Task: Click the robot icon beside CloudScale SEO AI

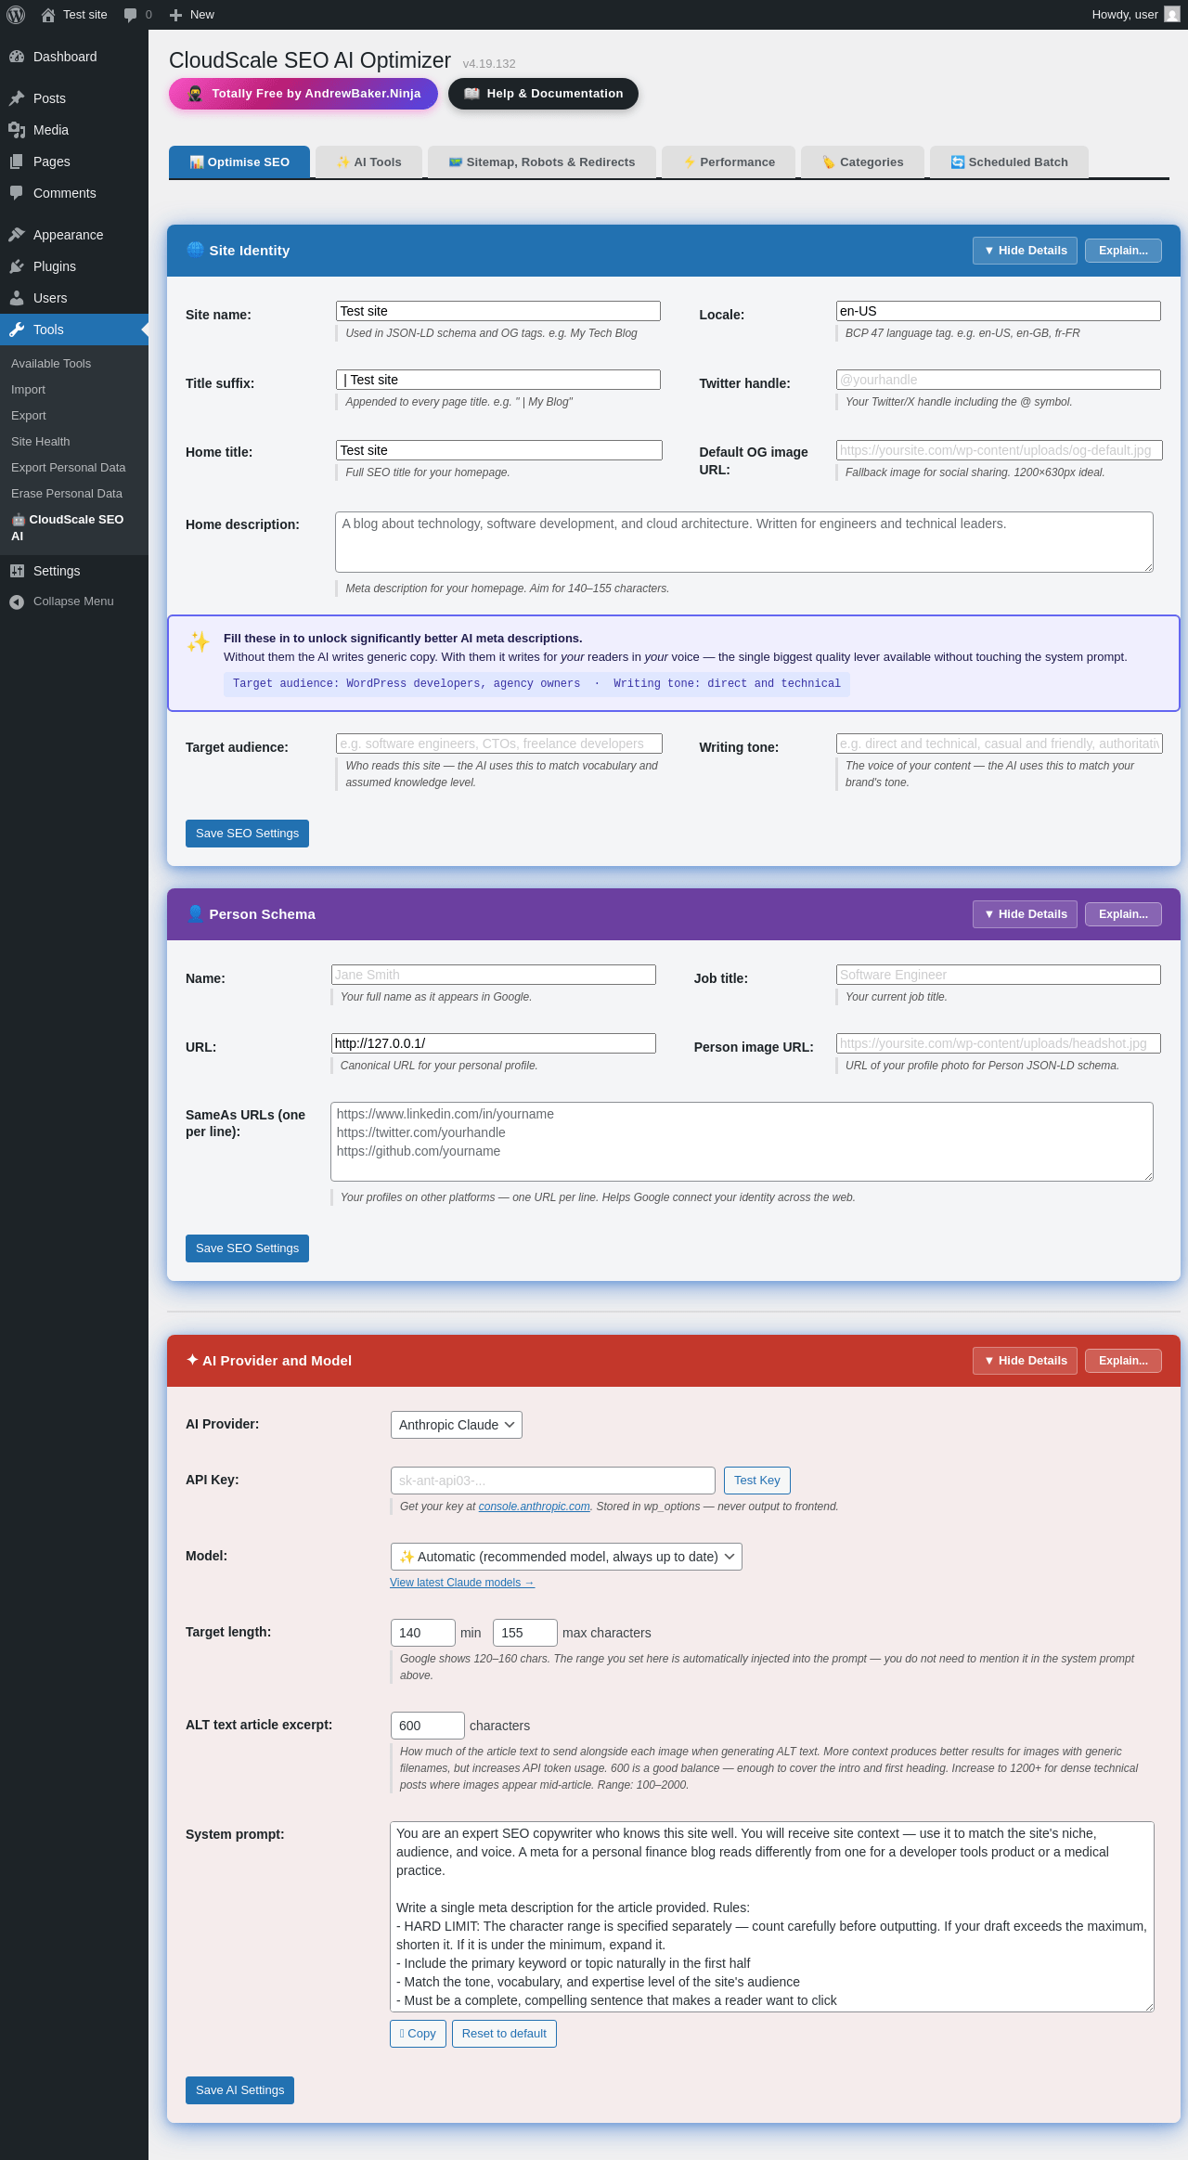Action: [x=19, y=520]
